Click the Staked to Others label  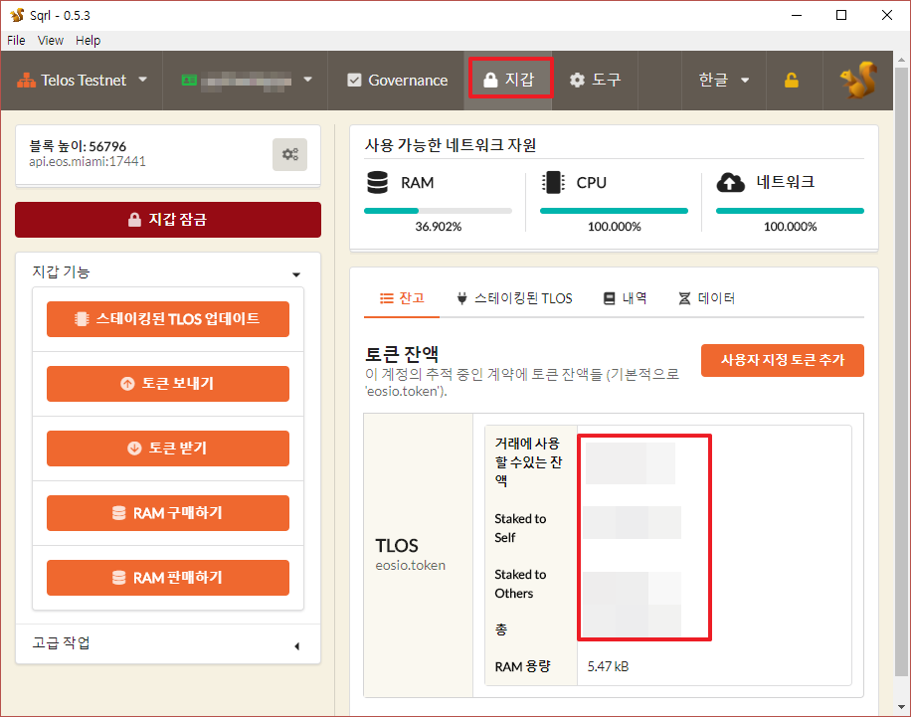pos(520,584)
